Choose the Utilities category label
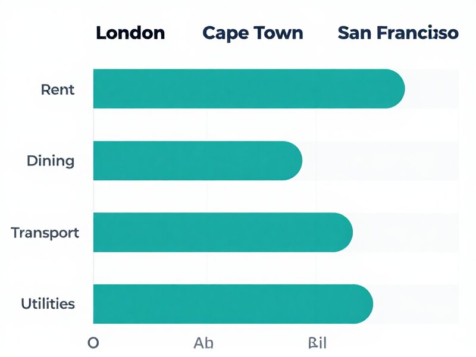Image resolution: width=476 pixels, height=357 pixels. click(48, 304)
